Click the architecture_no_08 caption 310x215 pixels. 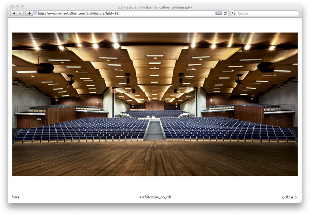[155, 197]
